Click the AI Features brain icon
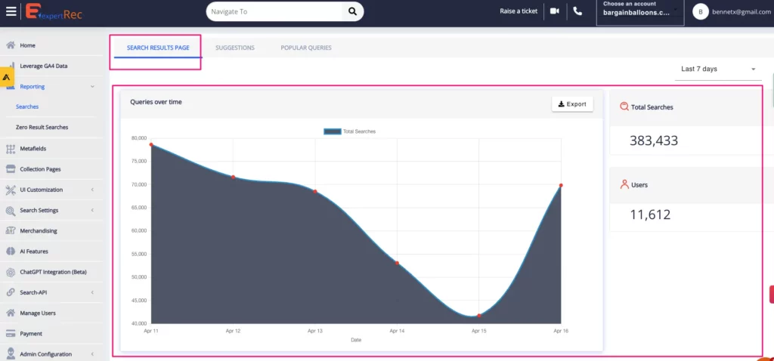This screenshot has height=361, width=774. coord(11,251)
